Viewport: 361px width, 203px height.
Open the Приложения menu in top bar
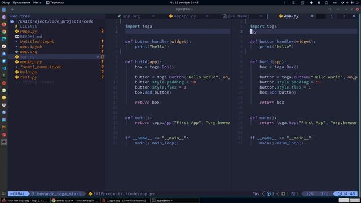(x=21, y=2)
